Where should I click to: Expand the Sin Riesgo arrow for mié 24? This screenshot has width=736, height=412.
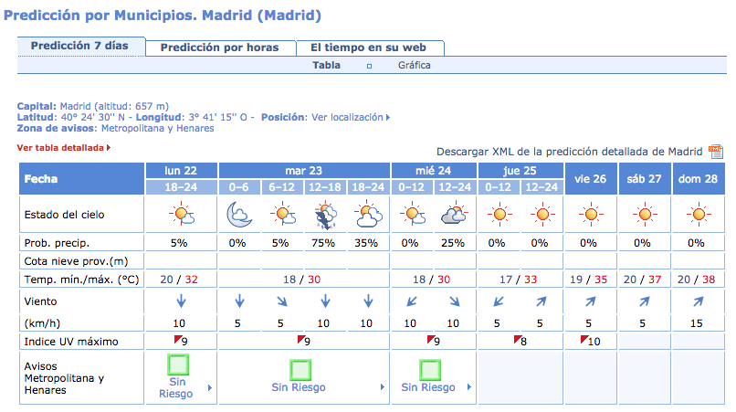click(x=469, y=387)
